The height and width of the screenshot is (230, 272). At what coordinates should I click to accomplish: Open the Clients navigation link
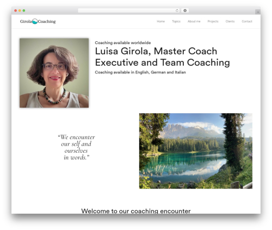tap(230, 21)
